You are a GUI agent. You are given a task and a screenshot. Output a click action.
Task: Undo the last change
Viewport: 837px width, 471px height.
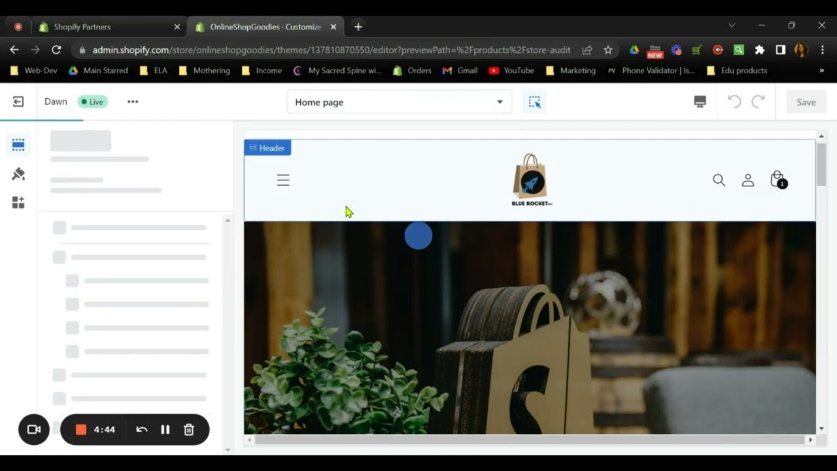point(734,101)
